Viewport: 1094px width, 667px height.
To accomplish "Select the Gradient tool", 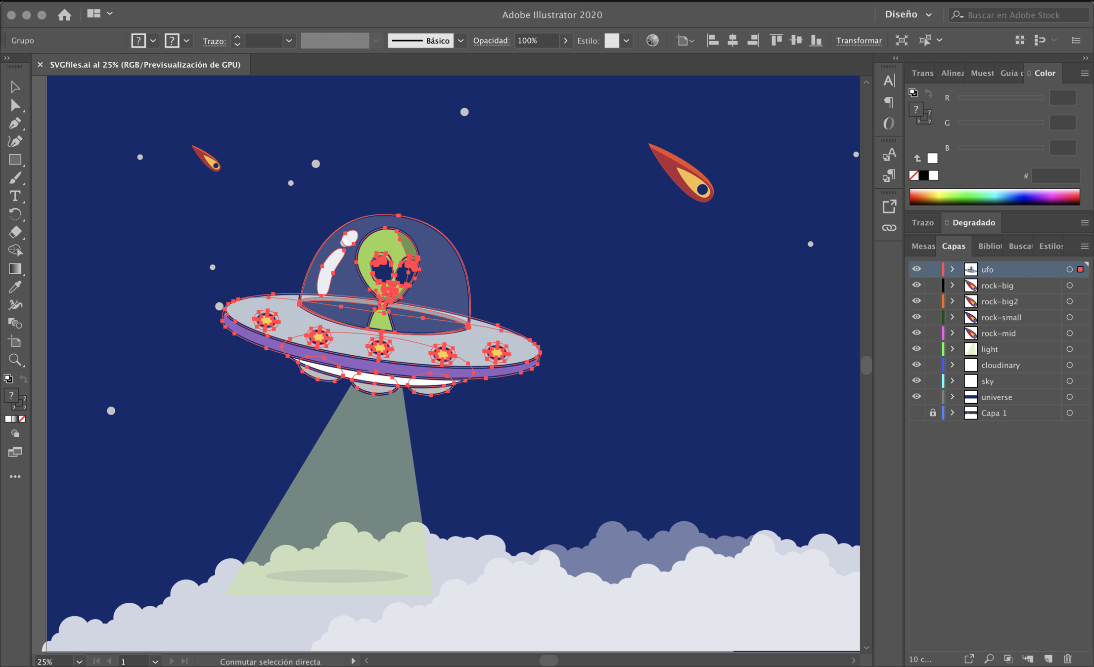I will 15,269.
